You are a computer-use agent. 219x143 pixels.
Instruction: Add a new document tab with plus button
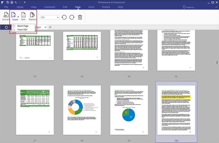point(50,27)
